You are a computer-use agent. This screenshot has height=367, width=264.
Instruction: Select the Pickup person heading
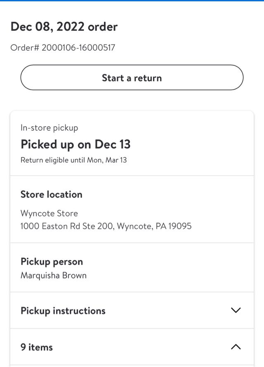pyautogui.click(x=52, y=262)
